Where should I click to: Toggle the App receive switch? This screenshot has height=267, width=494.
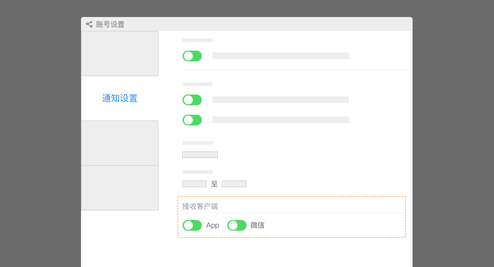pos(192,225)
